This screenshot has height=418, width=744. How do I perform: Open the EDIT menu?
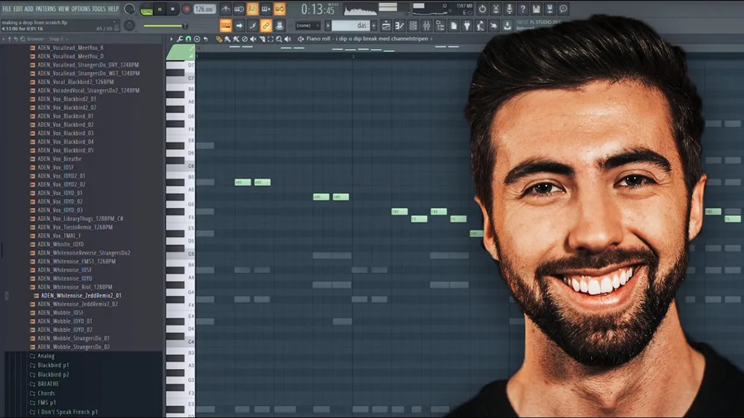(x=18, y=9)
